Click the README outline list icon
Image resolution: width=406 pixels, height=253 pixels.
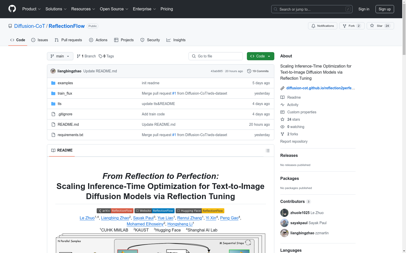[x=267, y=151]
